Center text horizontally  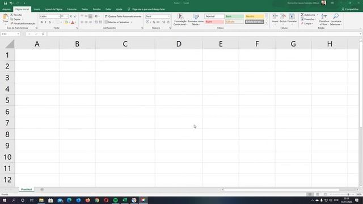(x=86, y=22)
